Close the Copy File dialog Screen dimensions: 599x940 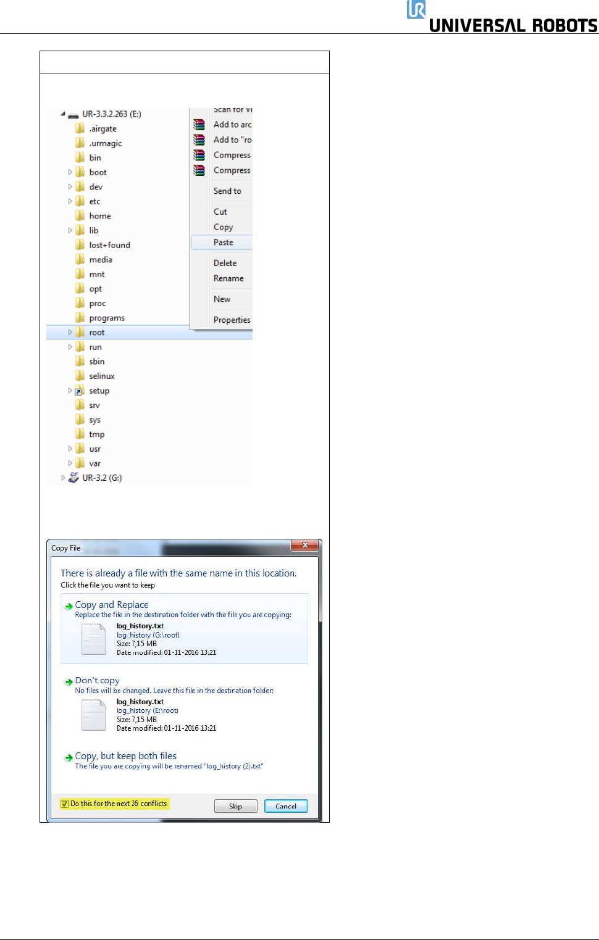point(305,545)
